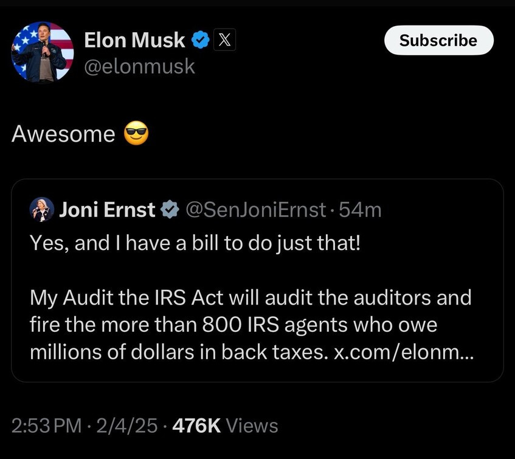Click the X affiliation badge icon
This screenshot has height=459, width=515.
pos(224,41)
